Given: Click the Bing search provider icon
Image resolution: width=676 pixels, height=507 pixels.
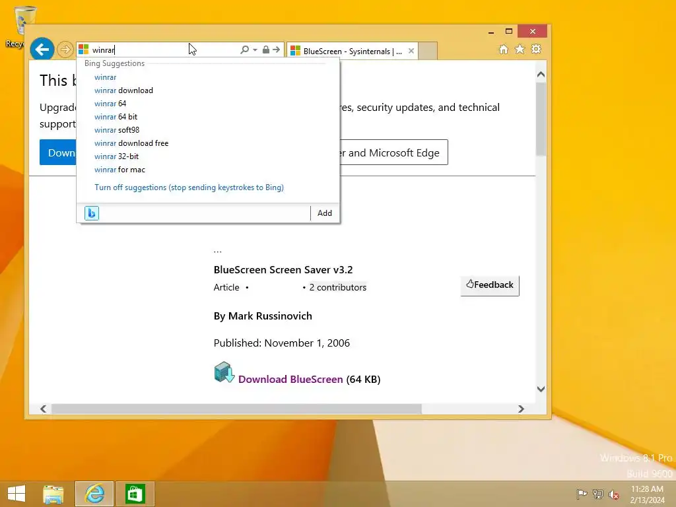Looking at the screenshot, I should 92,213.
